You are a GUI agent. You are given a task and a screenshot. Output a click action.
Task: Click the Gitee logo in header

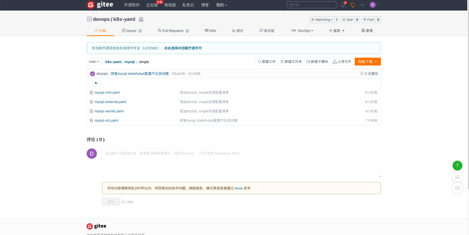click(99, 5)
